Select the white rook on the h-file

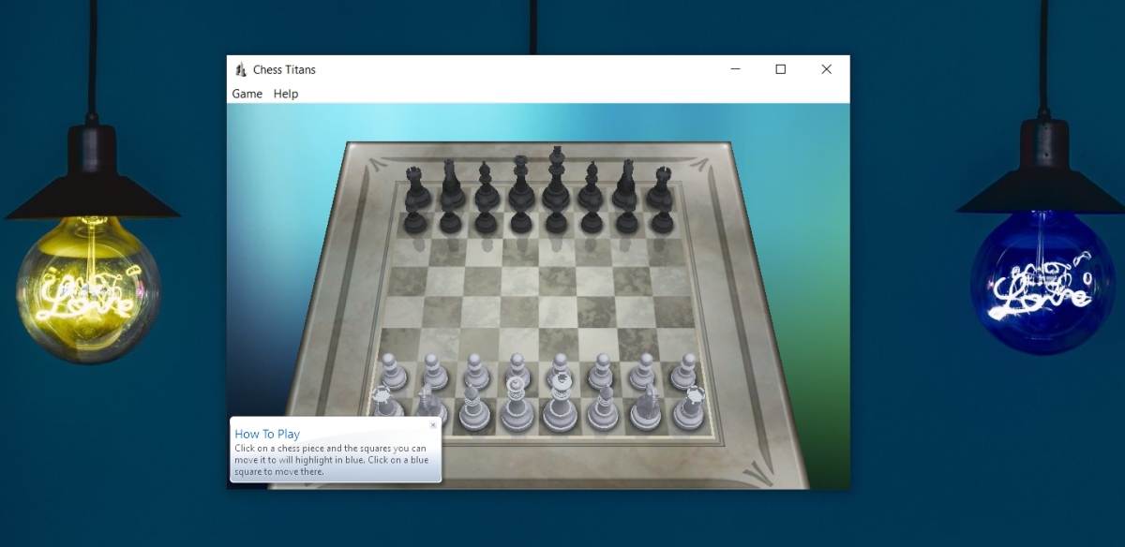tap(691, 408)
